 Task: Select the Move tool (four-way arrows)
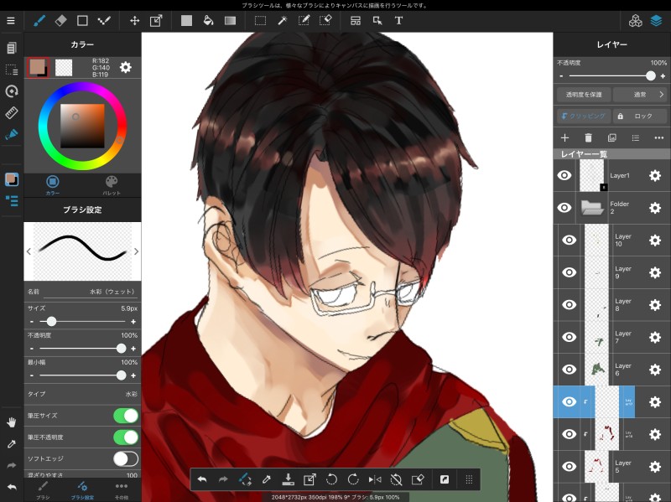(134, 20)
